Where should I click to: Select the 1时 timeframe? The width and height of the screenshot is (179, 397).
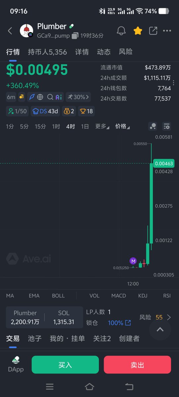point(56,126)
